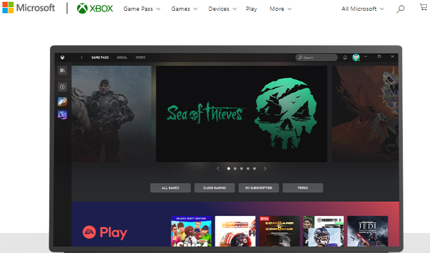This screenshot has width=430, height=253.
Task: Go back using the Xbox app arrow
Action: click(81, 57)
